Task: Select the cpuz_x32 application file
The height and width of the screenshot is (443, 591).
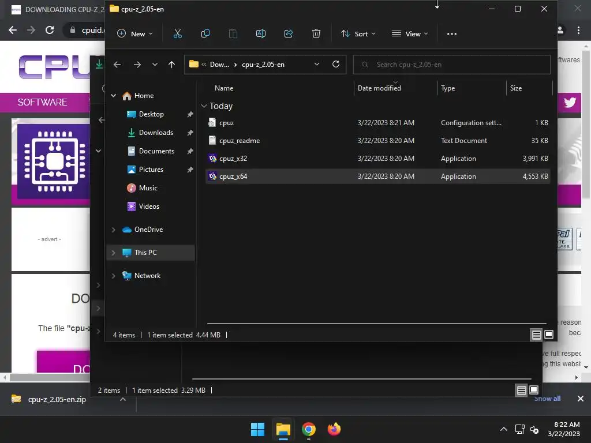Action: tap(378, 159)
